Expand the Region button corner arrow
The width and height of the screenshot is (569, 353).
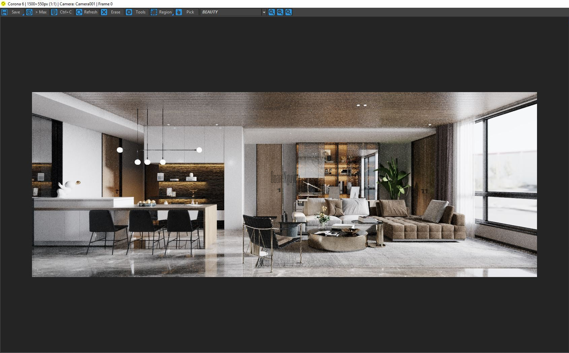173,14
